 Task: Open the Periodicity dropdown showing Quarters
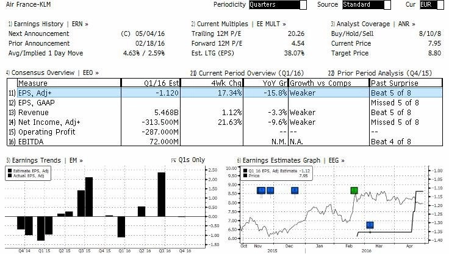[x=278, y=5]
